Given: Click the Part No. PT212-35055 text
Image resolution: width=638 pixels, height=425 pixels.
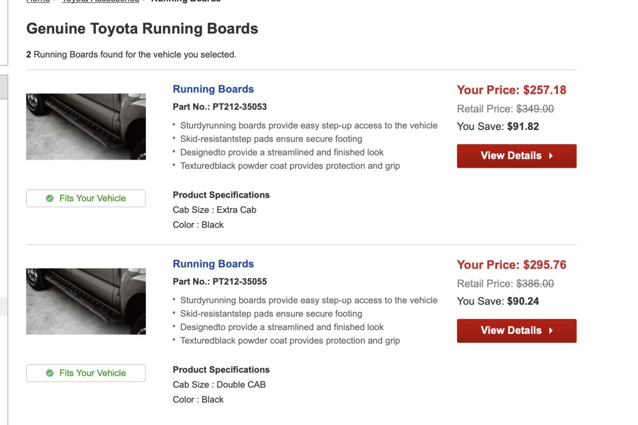Looking at the screenshot, I should coord(219,282).
